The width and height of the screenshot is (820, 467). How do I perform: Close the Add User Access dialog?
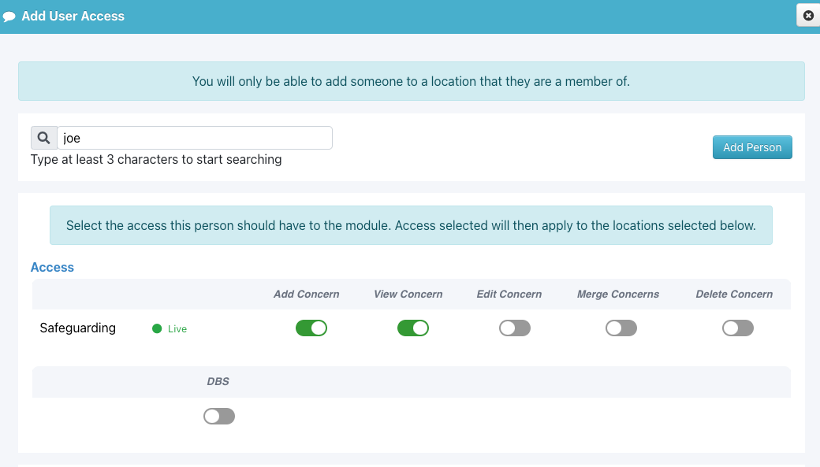808,16
